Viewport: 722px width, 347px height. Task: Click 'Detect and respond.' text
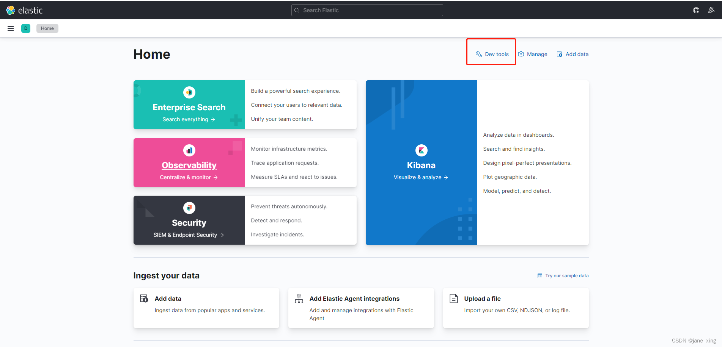[x=277, y=220]
